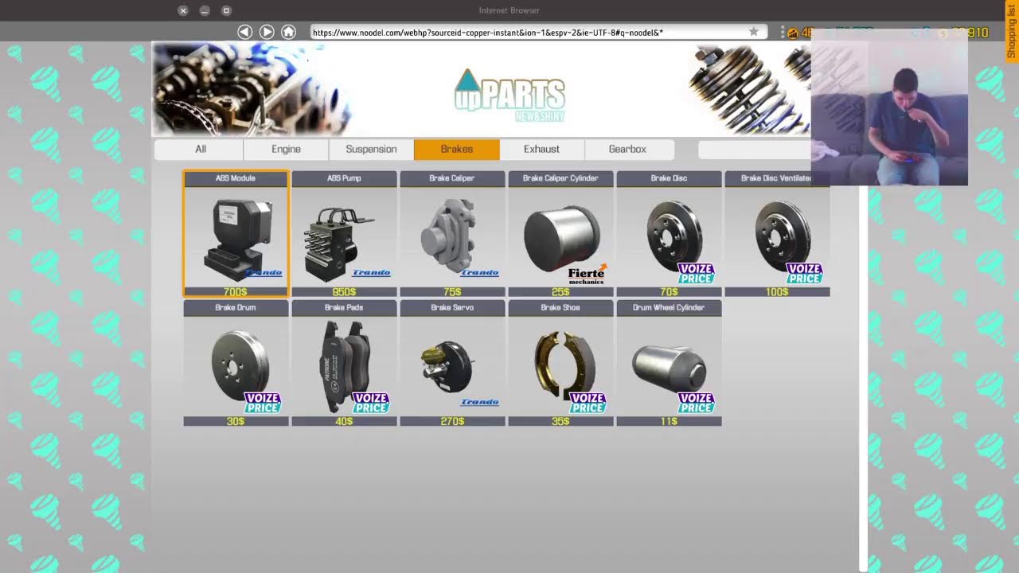The height and width of the screenshot is (573, 1019).
Task: Bookmark page with the star icon
Action: (753, 32)
